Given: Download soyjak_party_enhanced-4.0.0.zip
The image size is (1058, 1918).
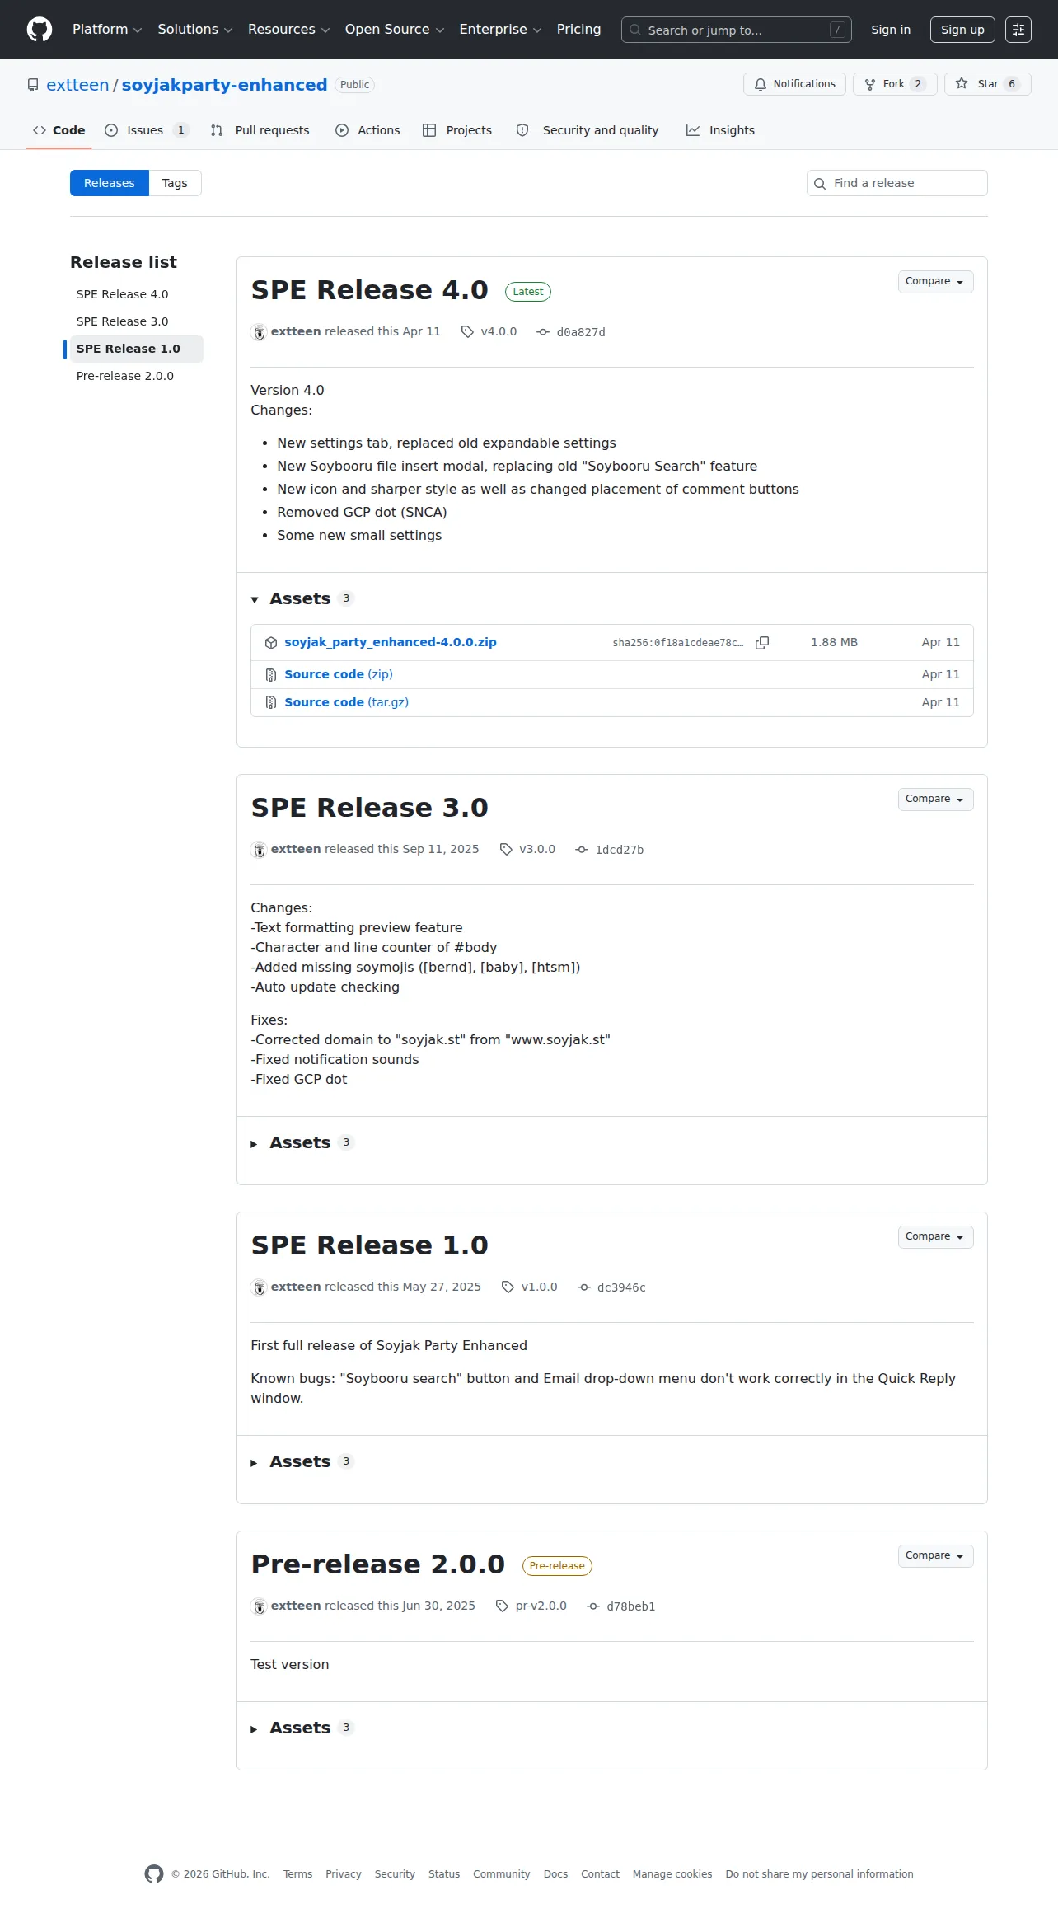Looking at the screenshot, I should tap(391, 642).
